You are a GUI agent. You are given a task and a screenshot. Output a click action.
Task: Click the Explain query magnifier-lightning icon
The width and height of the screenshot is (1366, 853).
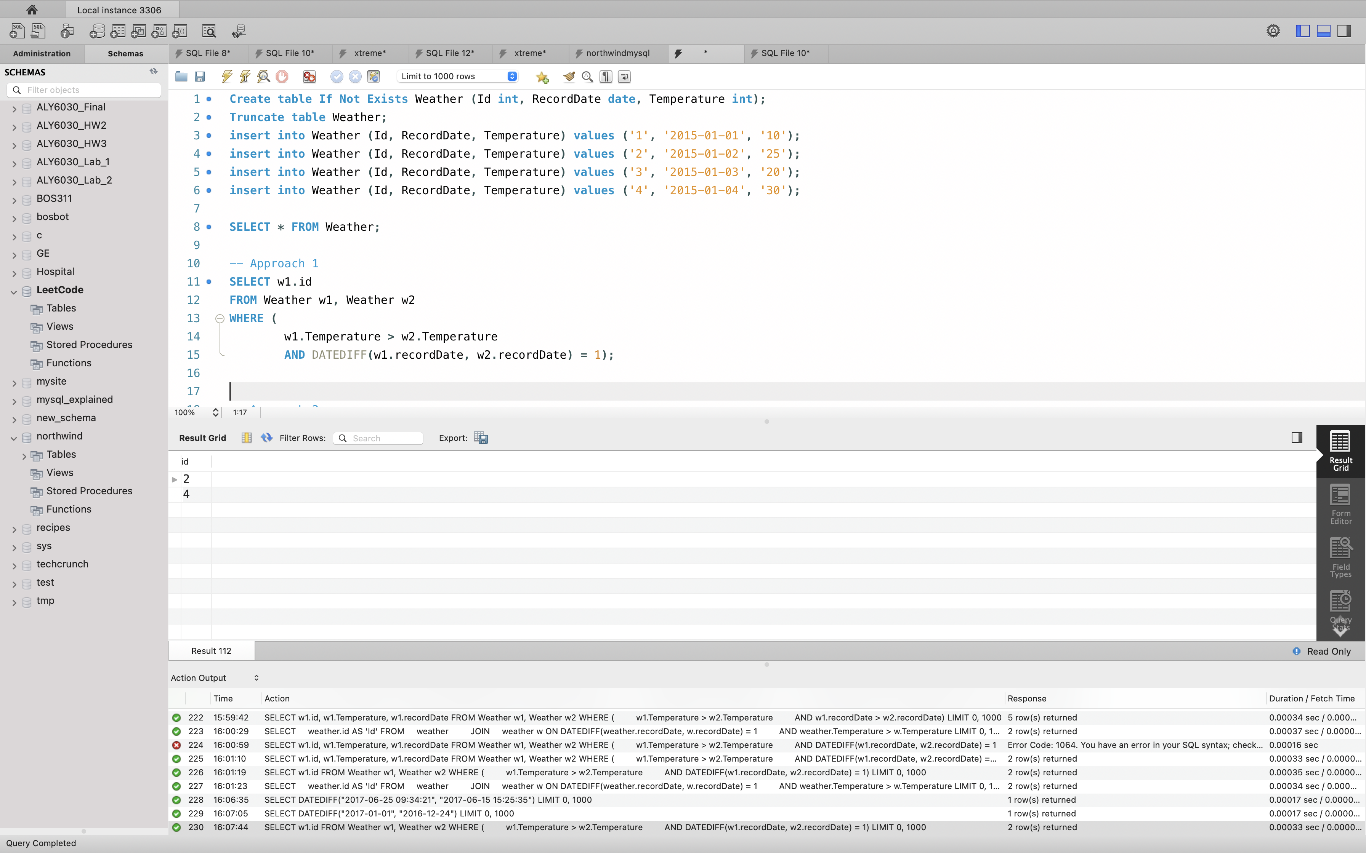coord(263,76)
